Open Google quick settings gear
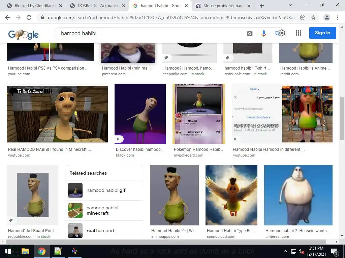This screenshot has width=345, height=258. tap(282, 33)
